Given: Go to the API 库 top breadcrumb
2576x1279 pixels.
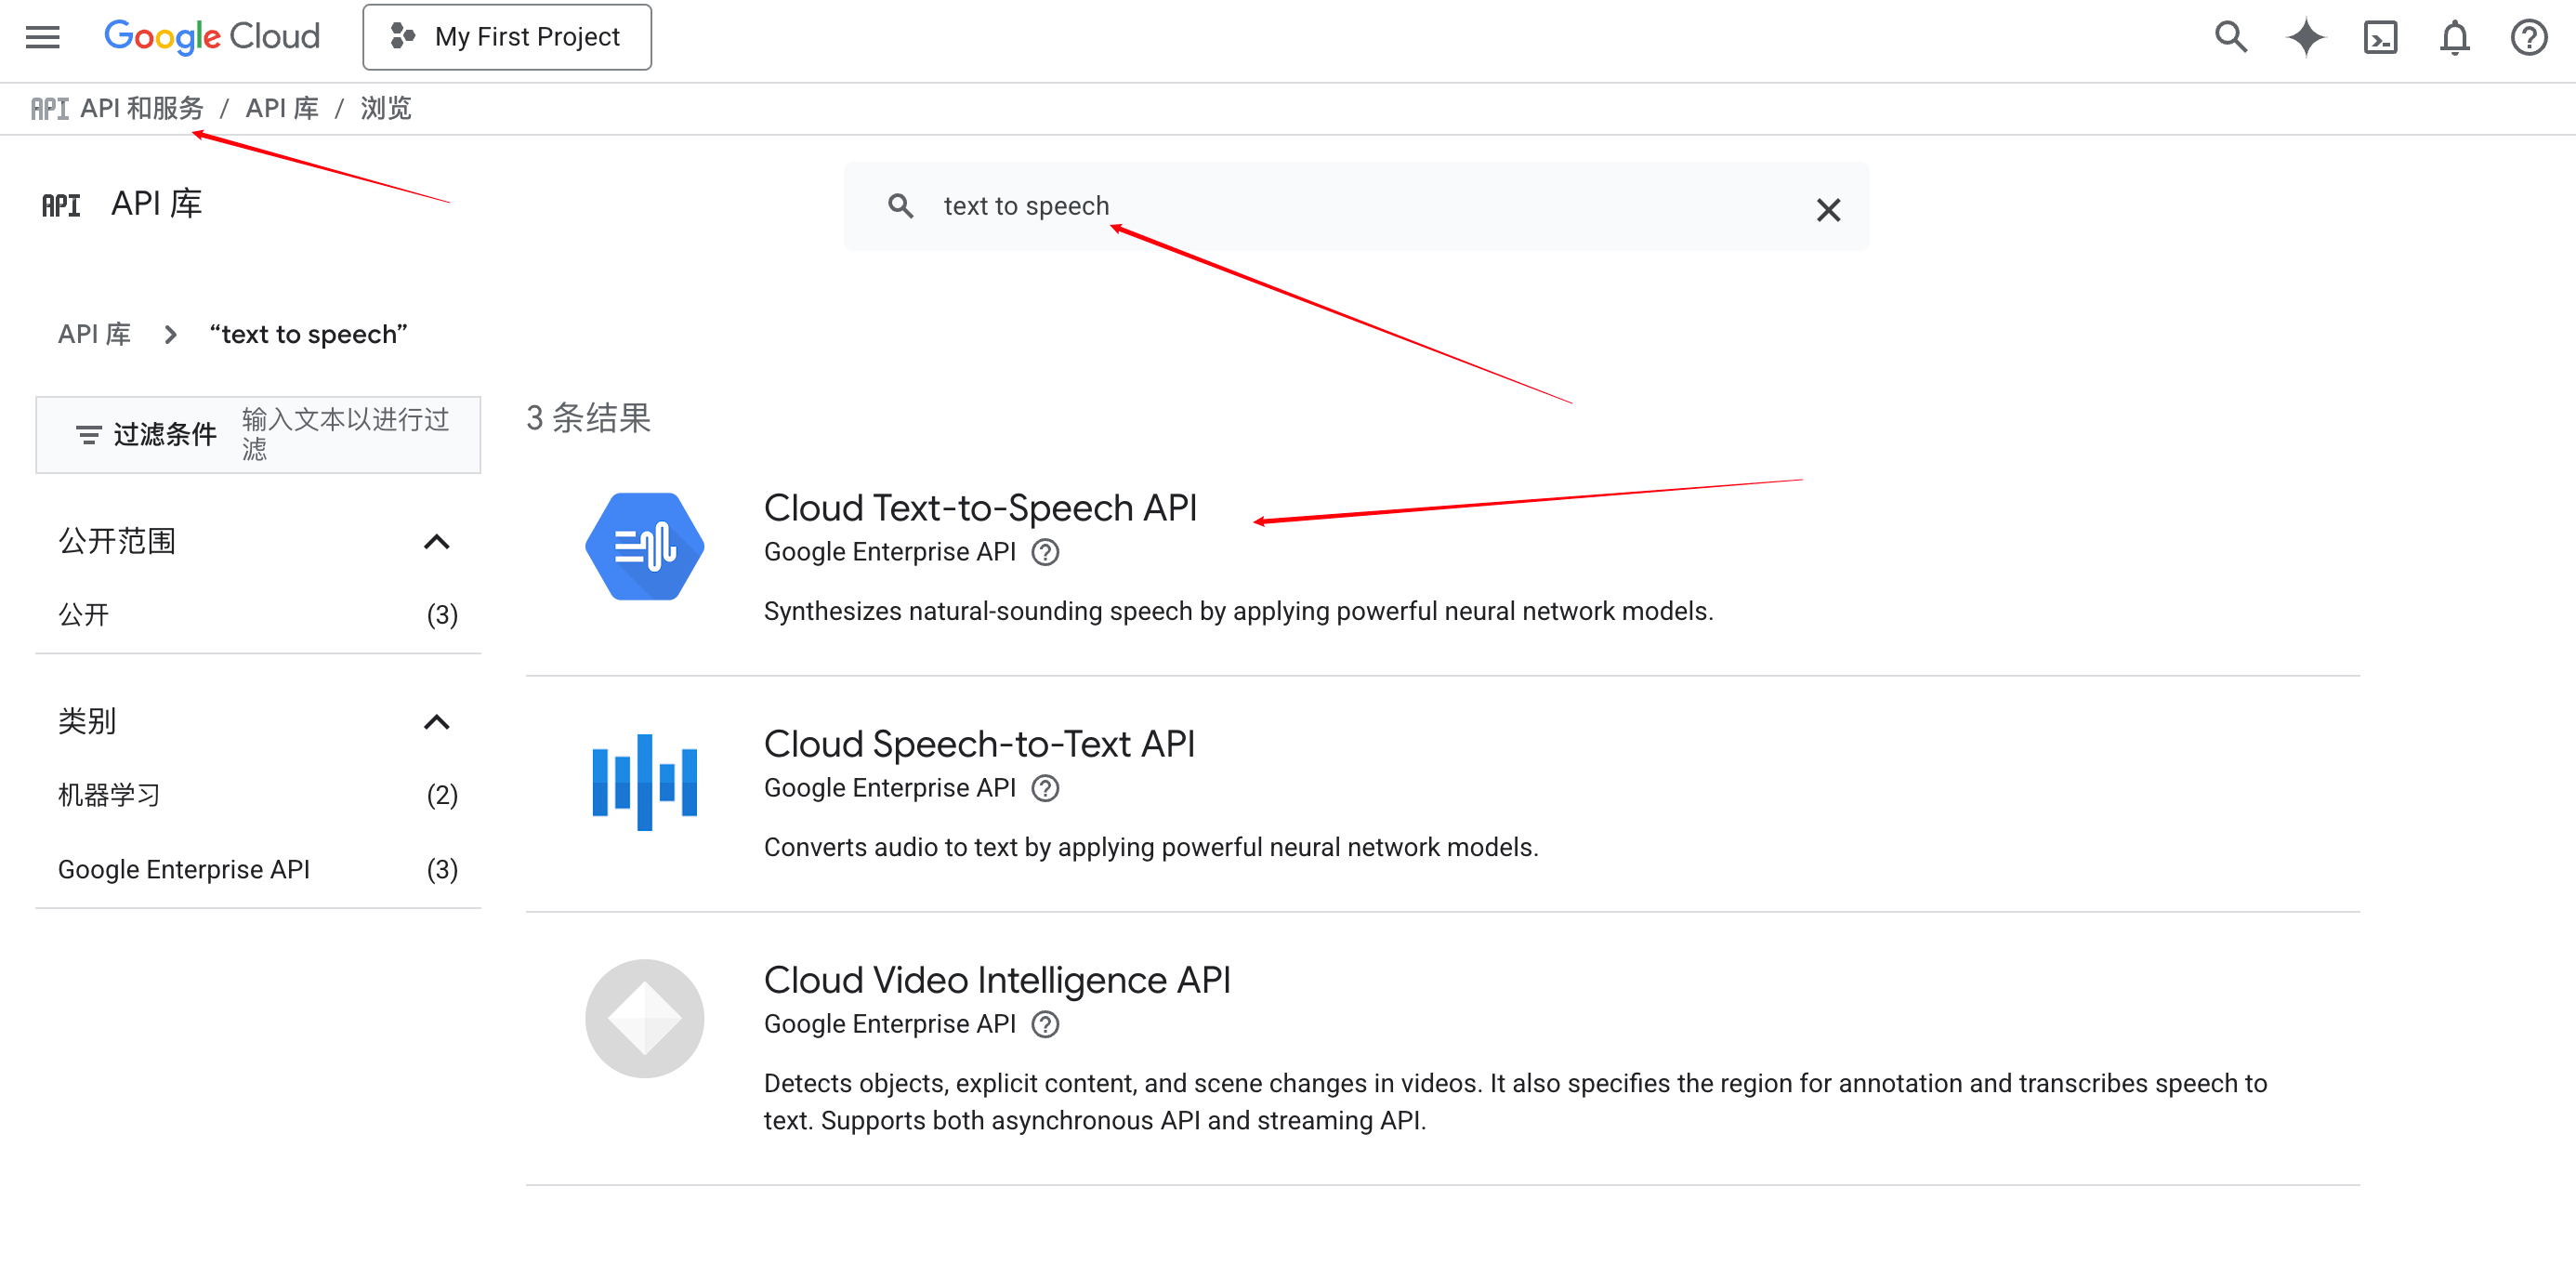Looking at the screenshot, I should 282,108.
